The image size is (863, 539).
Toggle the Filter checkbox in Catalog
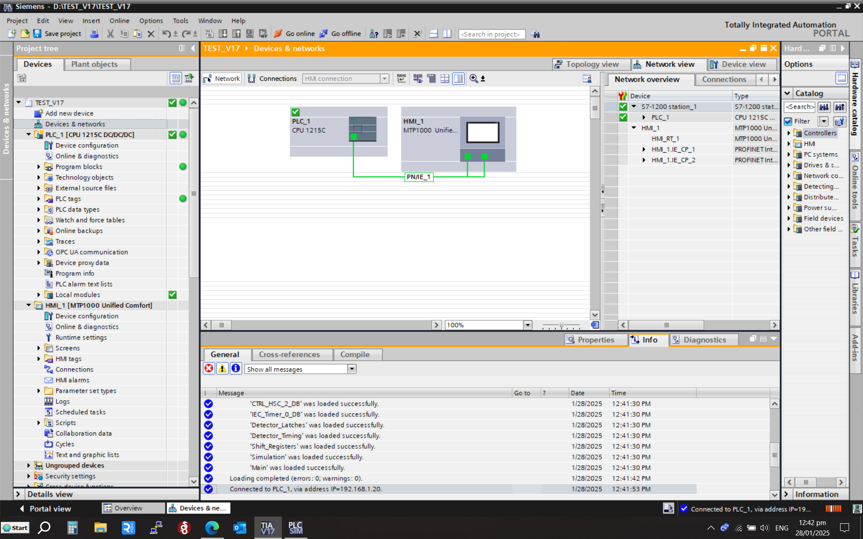click(x=788, y=121)
